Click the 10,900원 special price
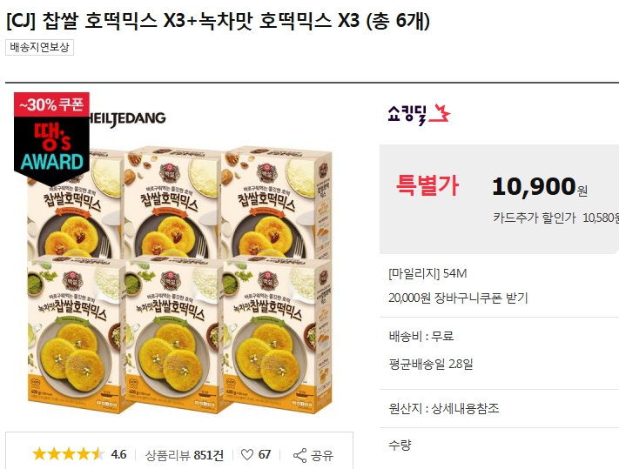The image size is (619, 469). pyautogui.click(x=540, y=186)
